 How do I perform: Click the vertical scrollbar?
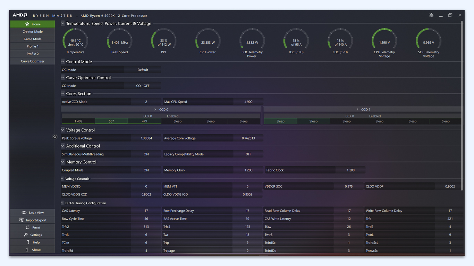click(462, 106)
